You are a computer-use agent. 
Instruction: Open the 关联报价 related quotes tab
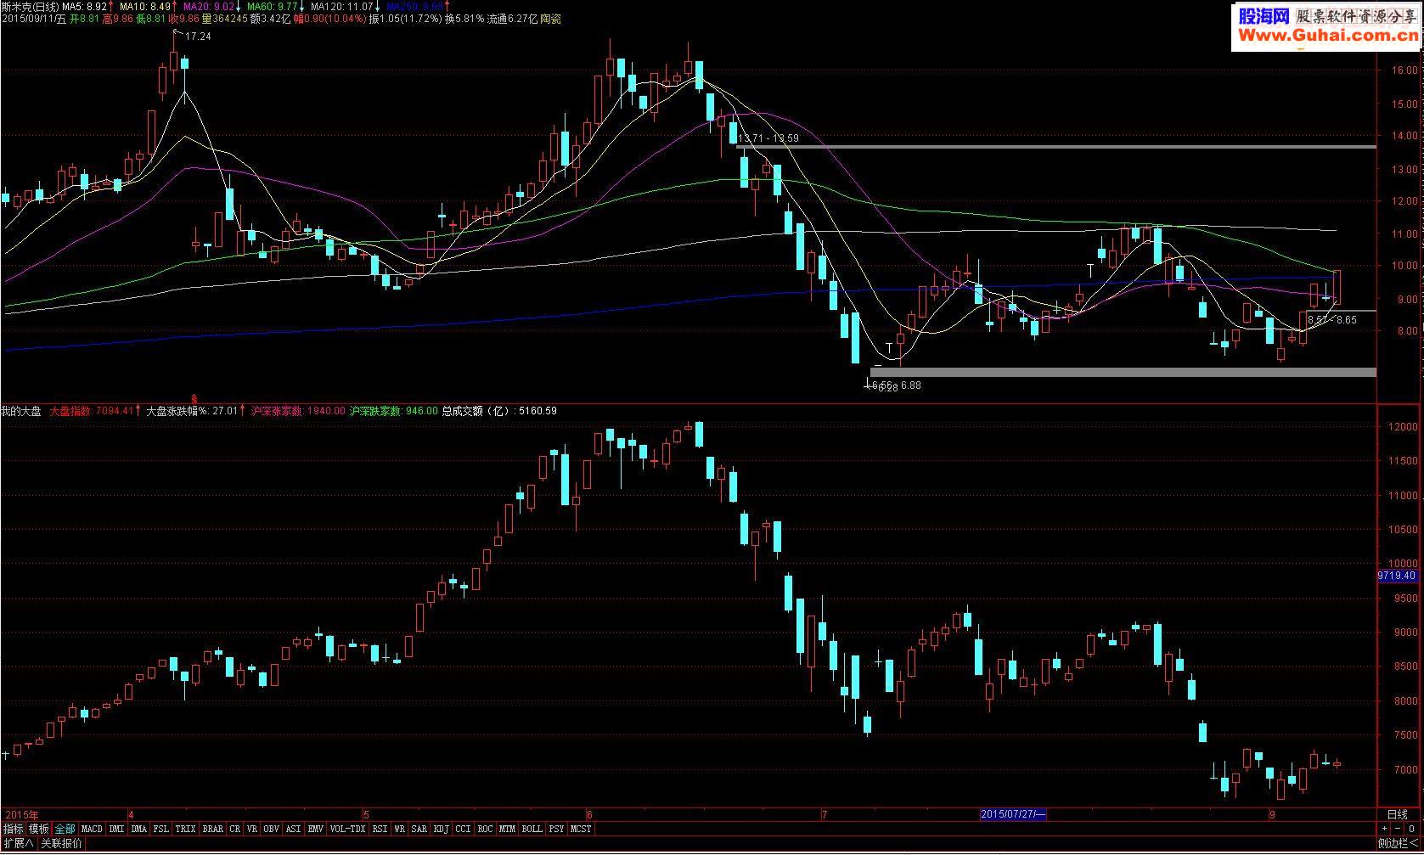click(x=62, y=843)
